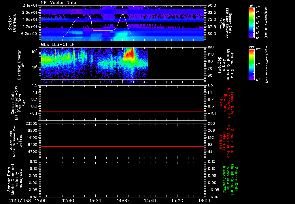Click the white sun elevation curve peak
The height and width of the screenshot is (204, 295).
point(123,14)
